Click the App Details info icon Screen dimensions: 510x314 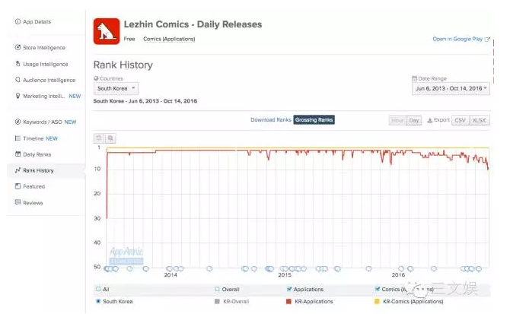pyautogui.click(x=18, y=22)
